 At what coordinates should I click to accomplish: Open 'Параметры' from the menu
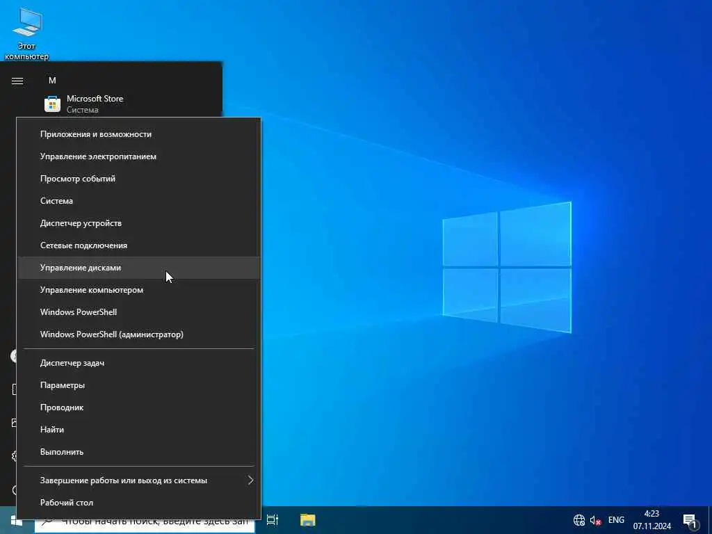[x=138, y=385]
